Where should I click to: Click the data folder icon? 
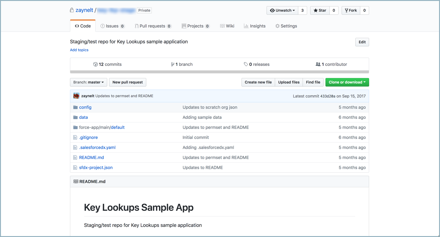tap(75, 117)
